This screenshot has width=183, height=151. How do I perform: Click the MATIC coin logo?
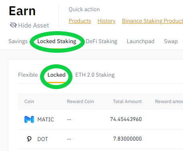(29, 119)
